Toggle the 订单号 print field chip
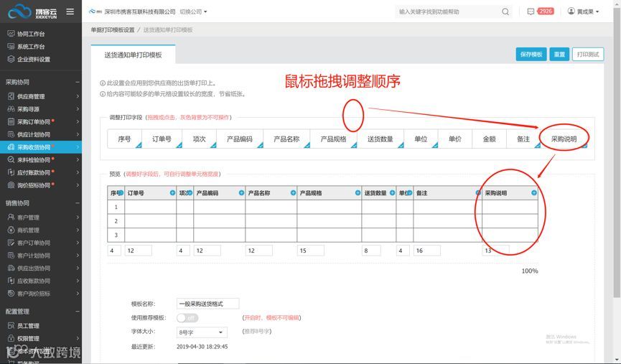Screen dimensions: 621x364 (x=162, y=139)
